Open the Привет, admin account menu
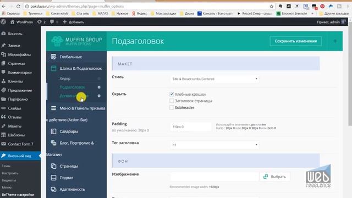Screen dimensions: 352x198 pos(331,22)
